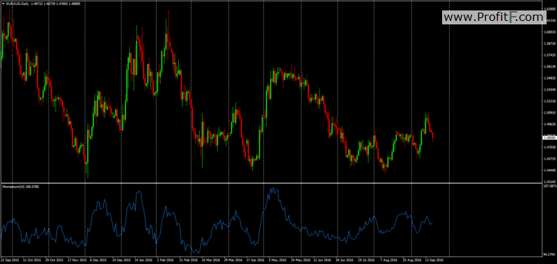Click the 7 Aug 2016 date label
This screenshot has width=557, height=264.
coord(389,260)
